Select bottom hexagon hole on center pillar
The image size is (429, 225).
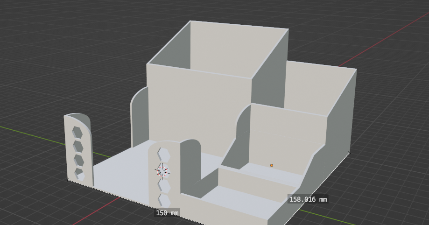click(x=164, y=200)
